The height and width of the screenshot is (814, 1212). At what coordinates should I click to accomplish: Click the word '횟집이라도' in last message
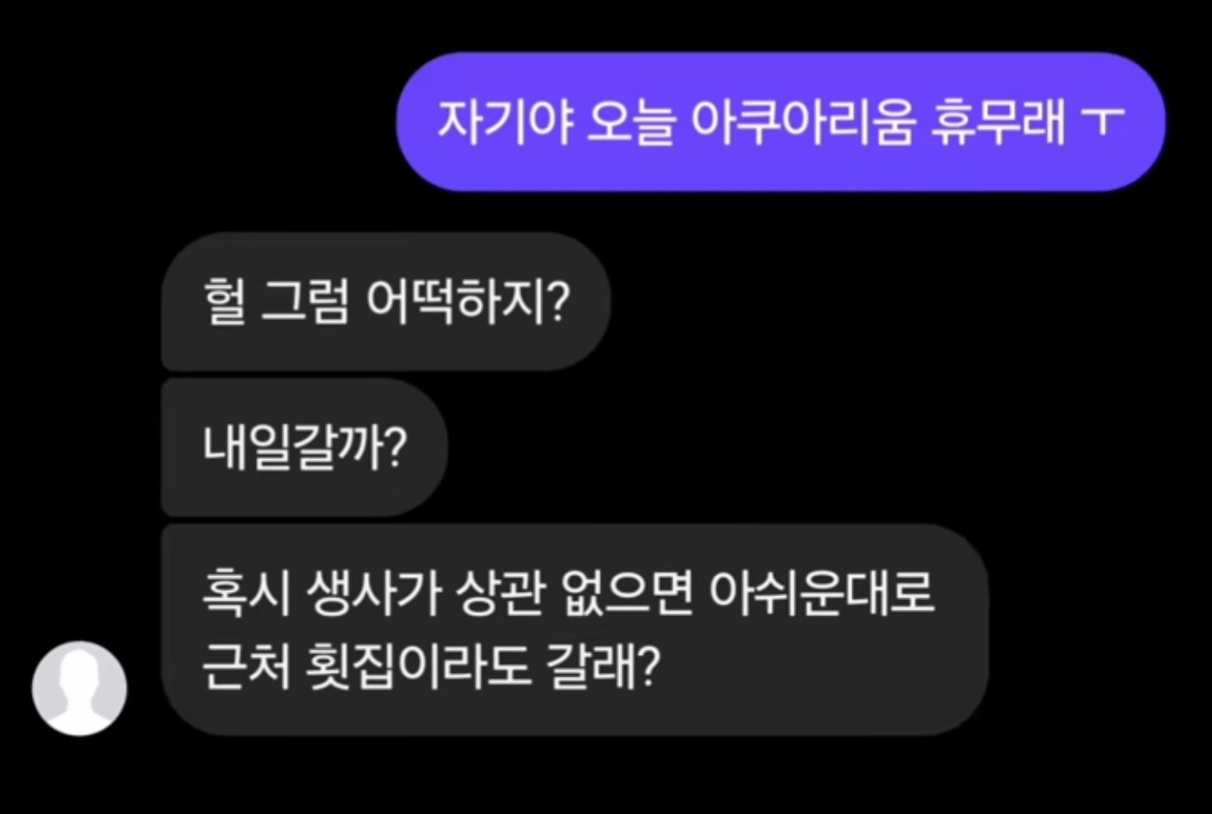(x=419, y=667)
